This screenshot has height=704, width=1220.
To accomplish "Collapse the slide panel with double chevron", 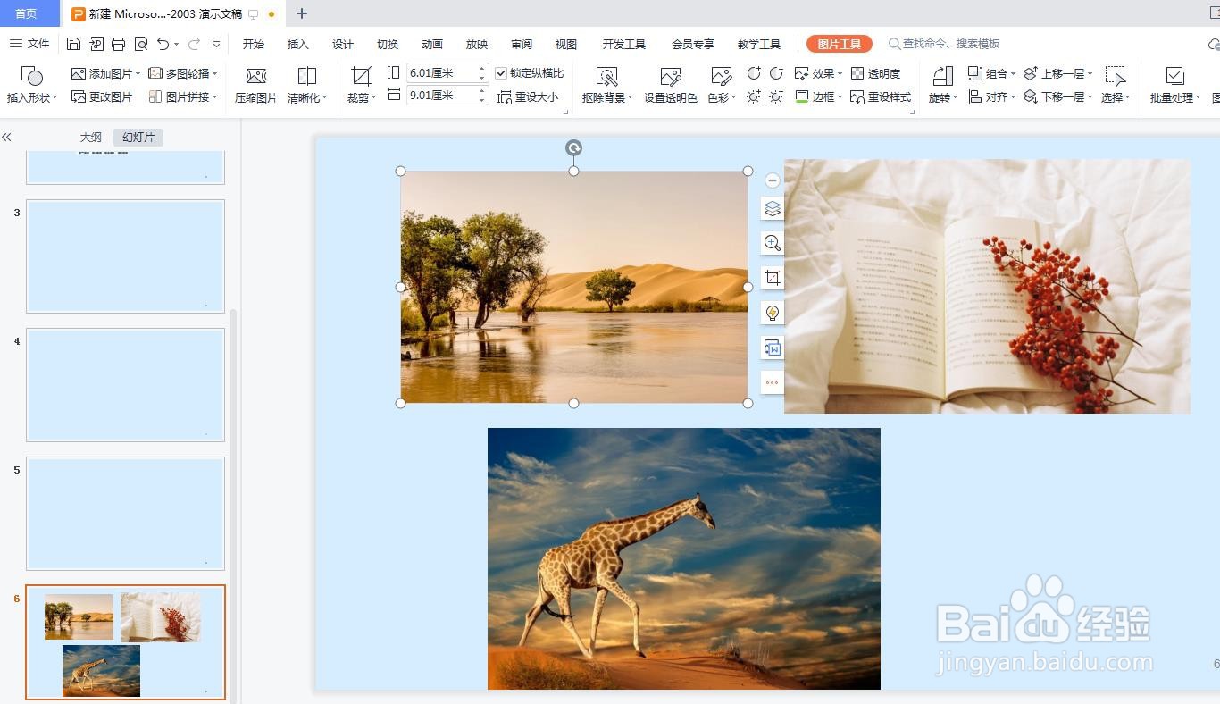I will [6, 137].
